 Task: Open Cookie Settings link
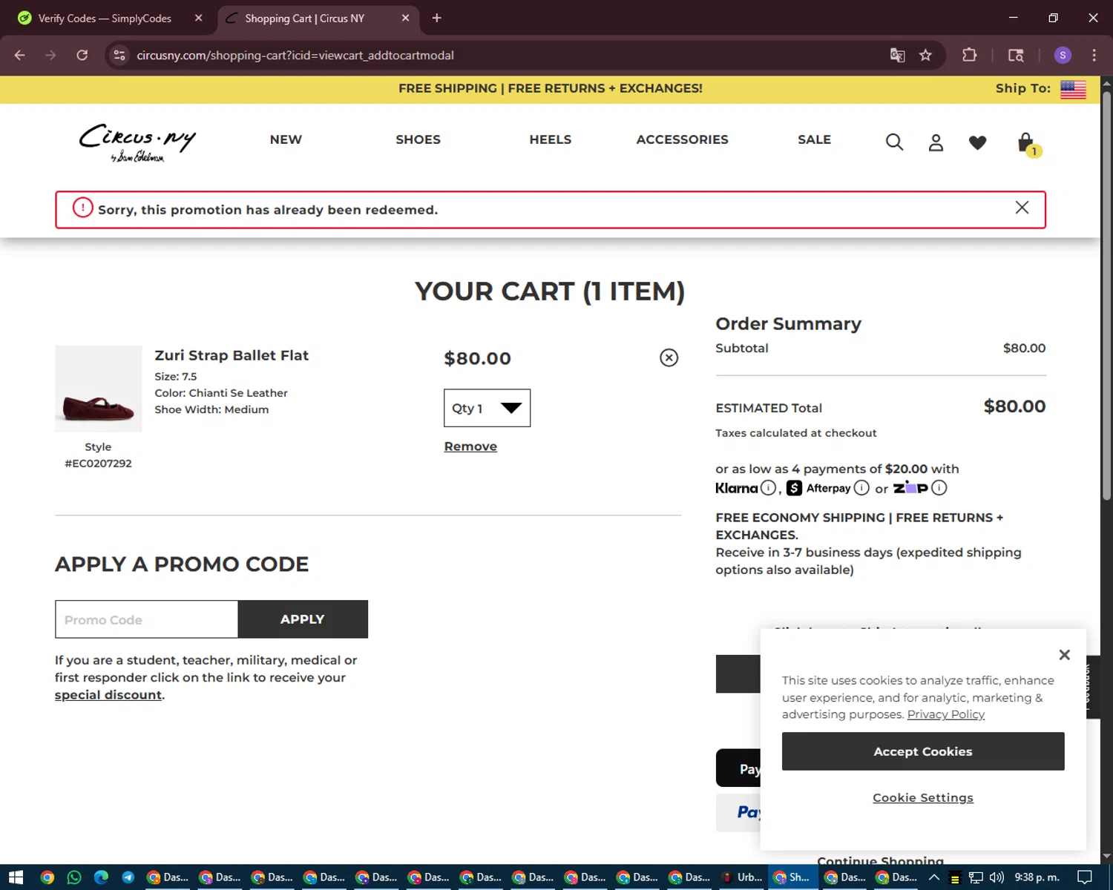click(x=922, y=798)
